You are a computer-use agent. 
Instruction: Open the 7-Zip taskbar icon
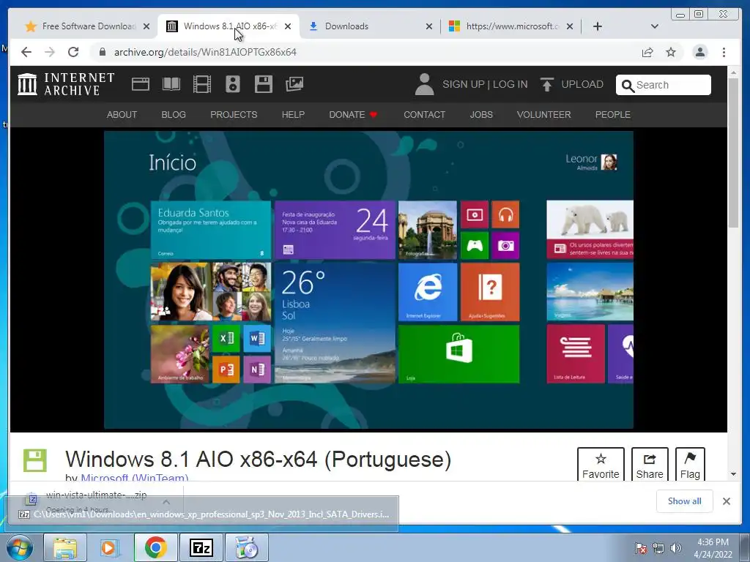tap(201, 547)
